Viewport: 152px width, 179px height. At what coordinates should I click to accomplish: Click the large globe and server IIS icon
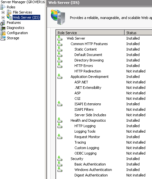58,17
